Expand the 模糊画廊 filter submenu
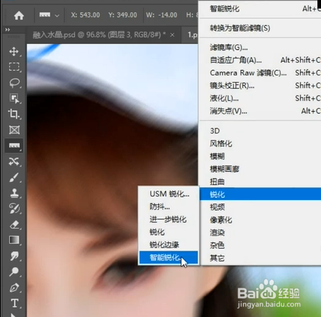 coord(260,169)
